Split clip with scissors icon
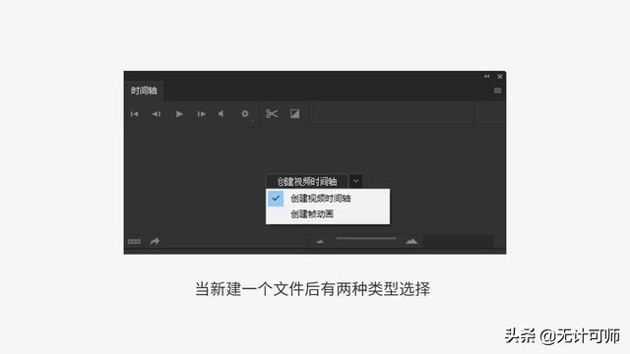The width and height of the screenshot is (630, 354). 272,114
